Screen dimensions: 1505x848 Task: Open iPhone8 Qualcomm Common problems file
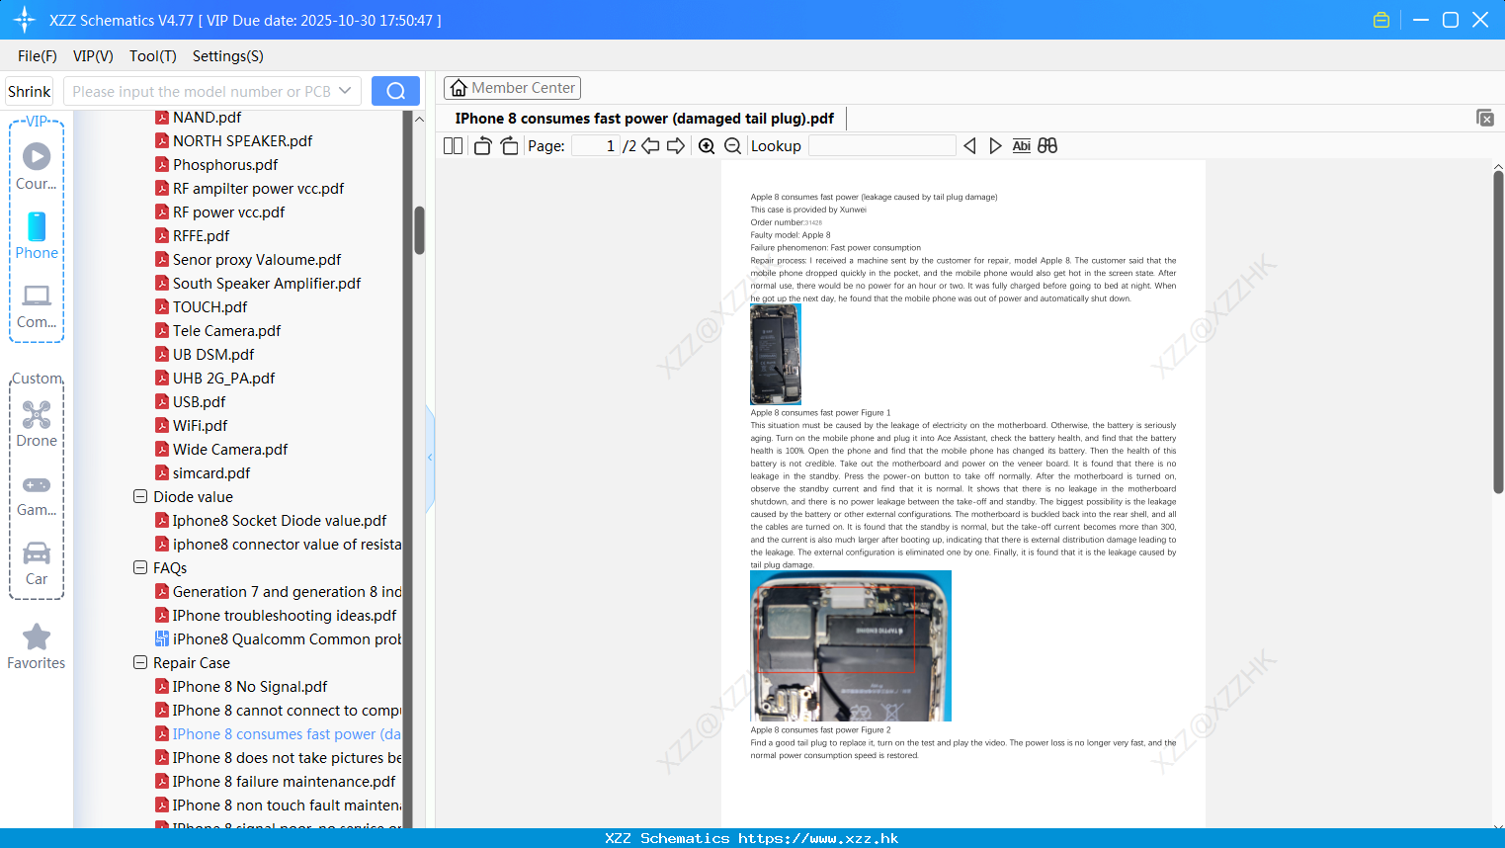pos(279,639)
